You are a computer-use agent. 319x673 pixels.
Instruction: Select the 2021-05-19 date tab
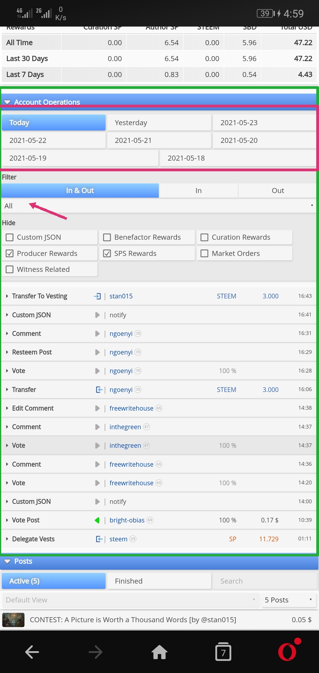point(80,158)
